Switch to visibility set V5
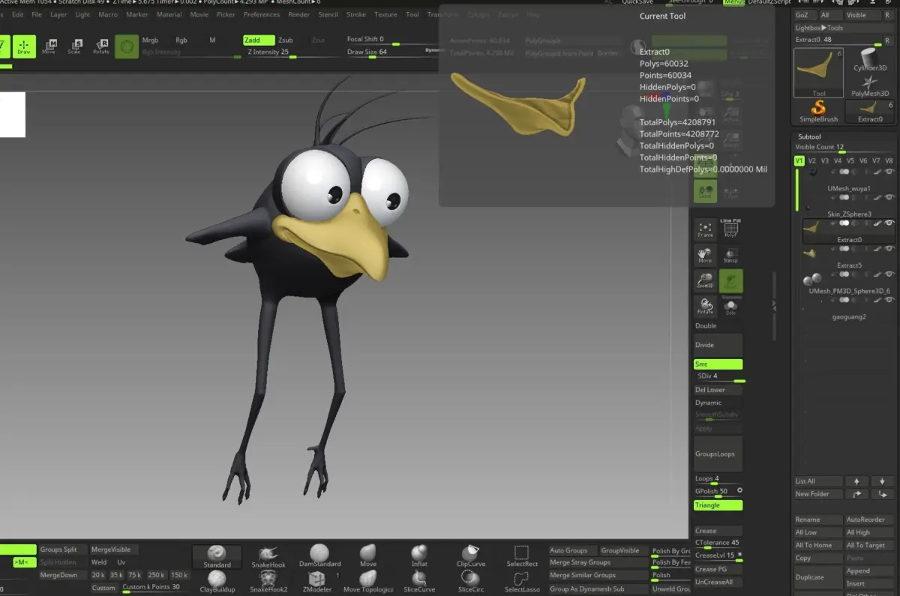 point(850,160)
